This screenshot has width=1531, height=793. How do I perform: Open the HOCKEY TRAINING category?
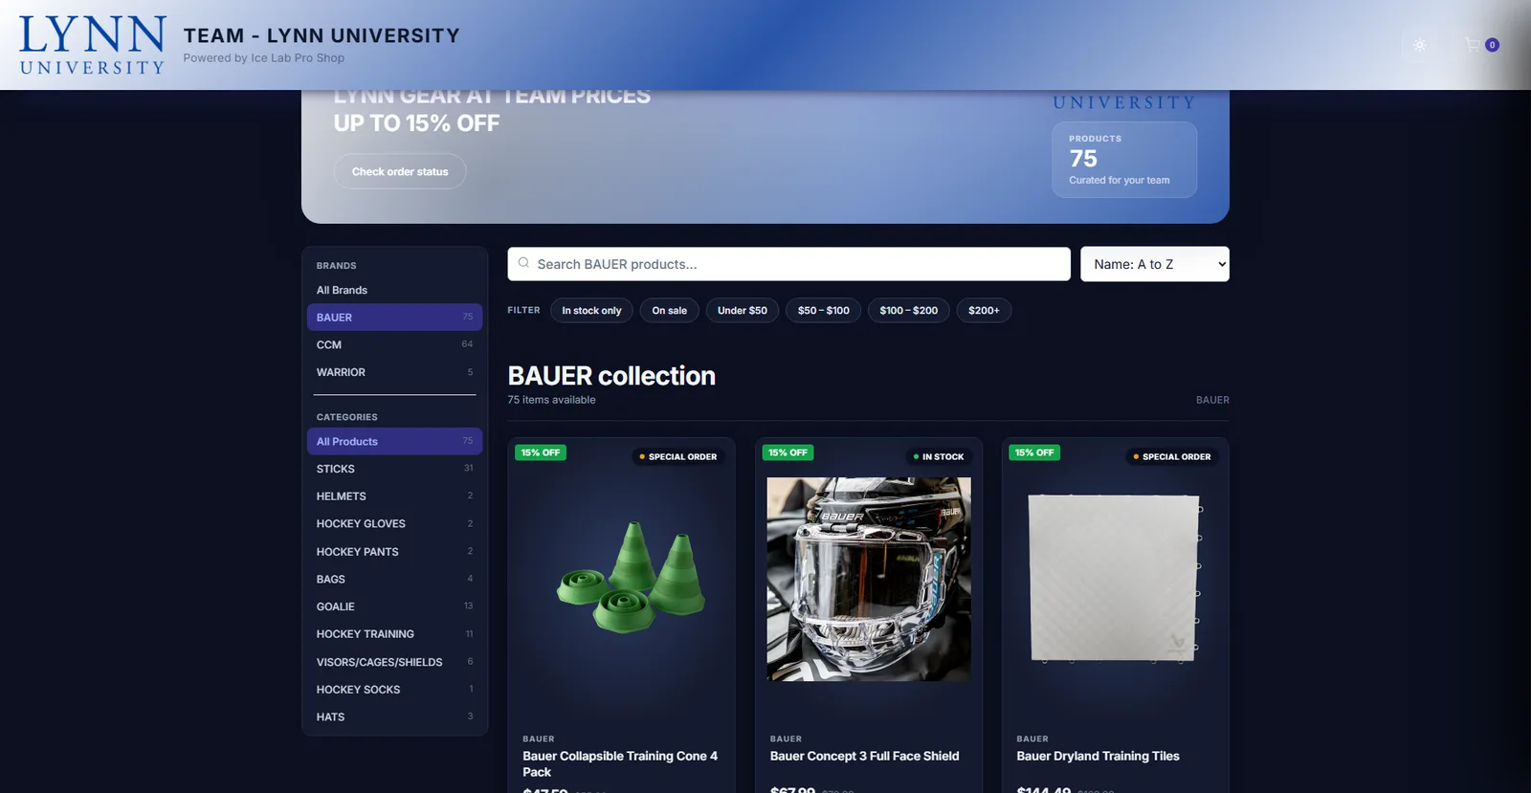(394, 634)
